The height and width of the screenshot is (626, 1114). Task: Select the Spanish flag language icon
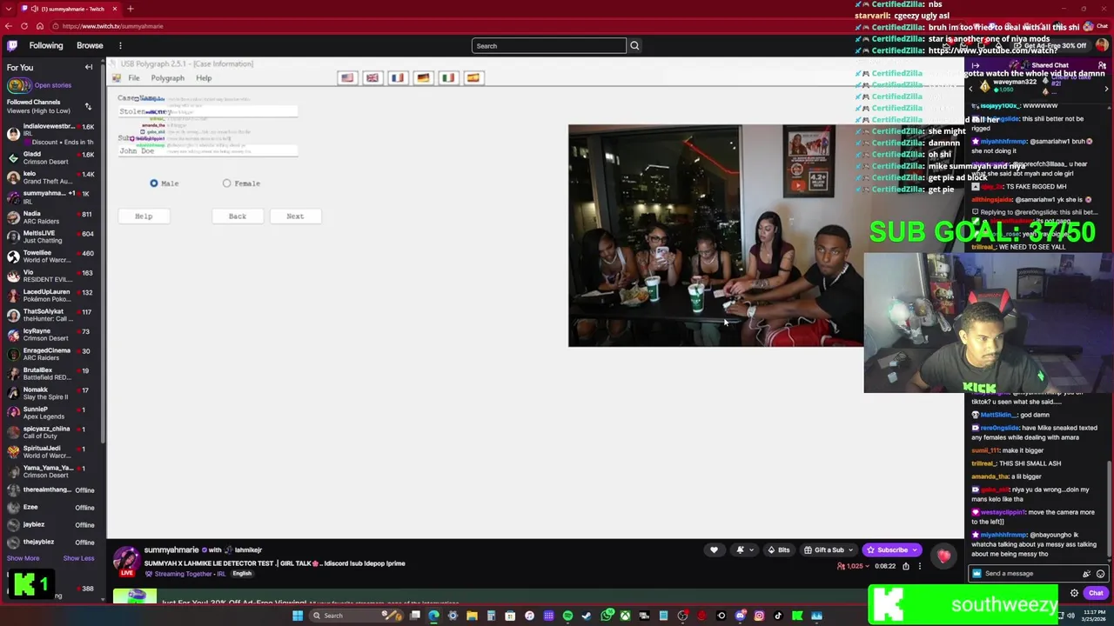tap(473, 77)
